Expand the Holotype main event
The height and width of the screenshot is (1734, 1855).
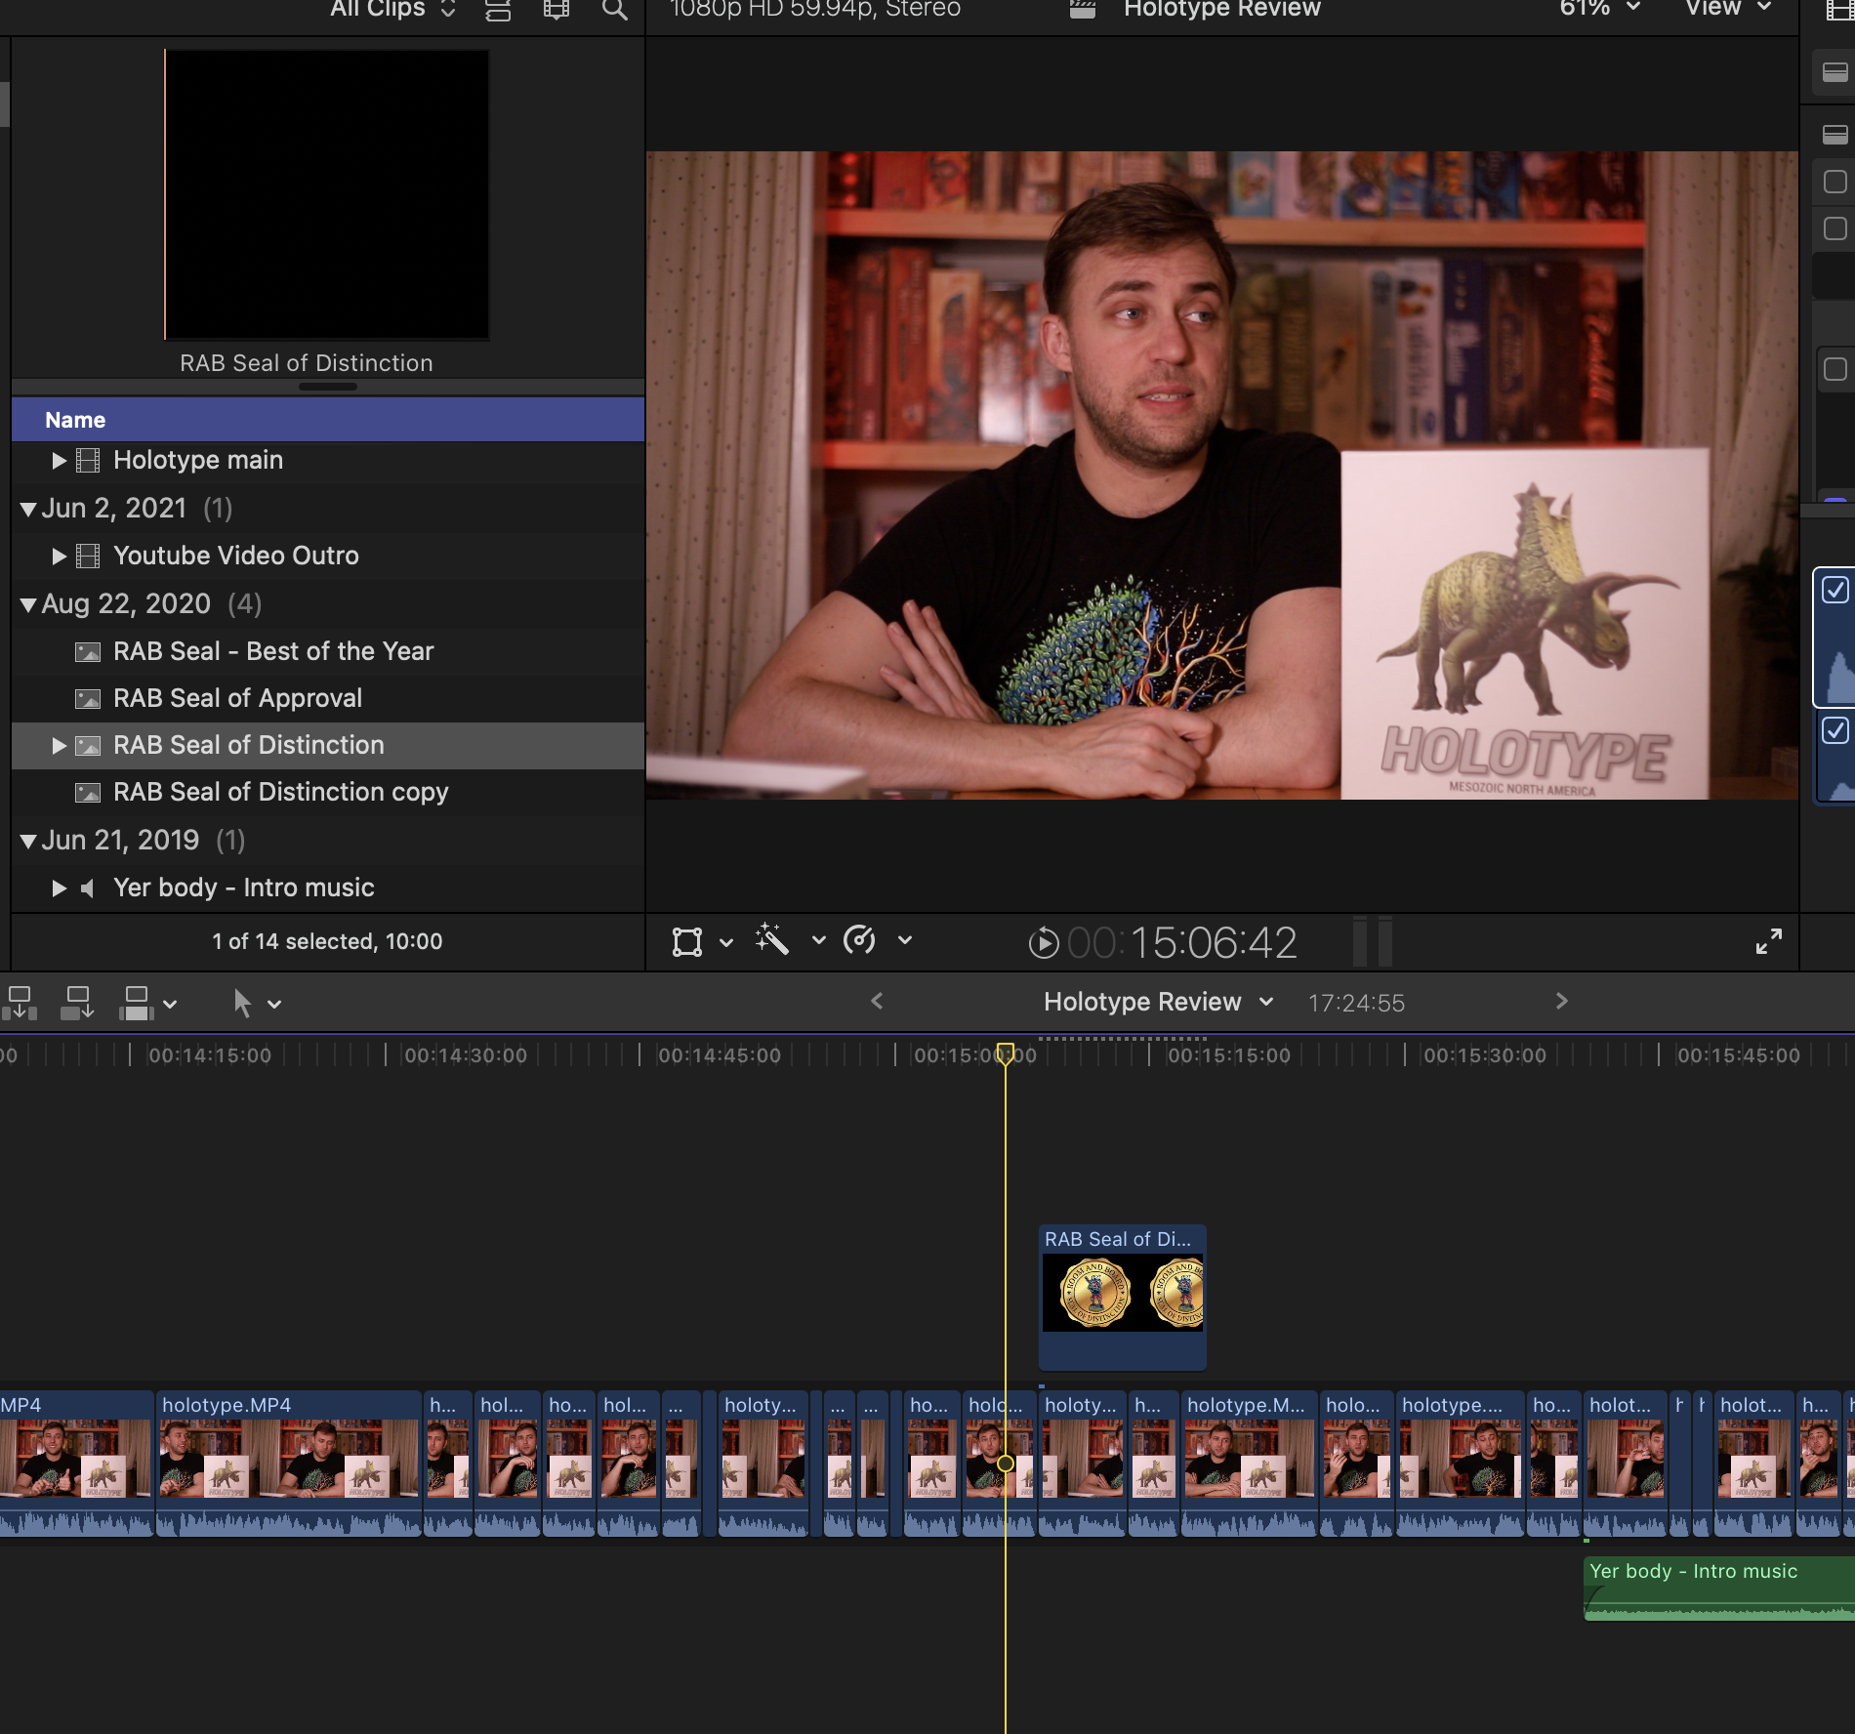pos(59,461)
